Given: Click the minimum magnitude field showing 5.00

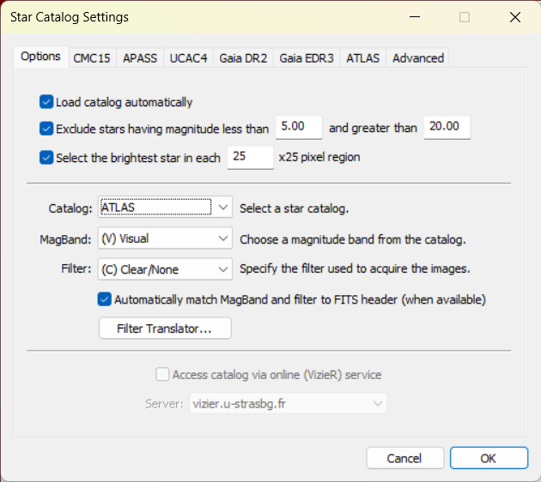Looking at the screenshot, I should click(299, 128).
